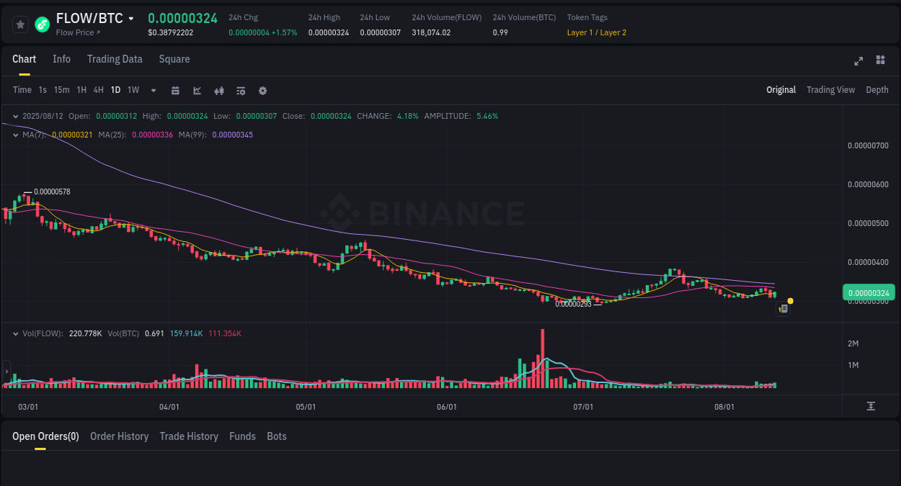This screenshot has width=901, height=486.
Task: Click MA(25) value 0.00000336
Action: 153,135
